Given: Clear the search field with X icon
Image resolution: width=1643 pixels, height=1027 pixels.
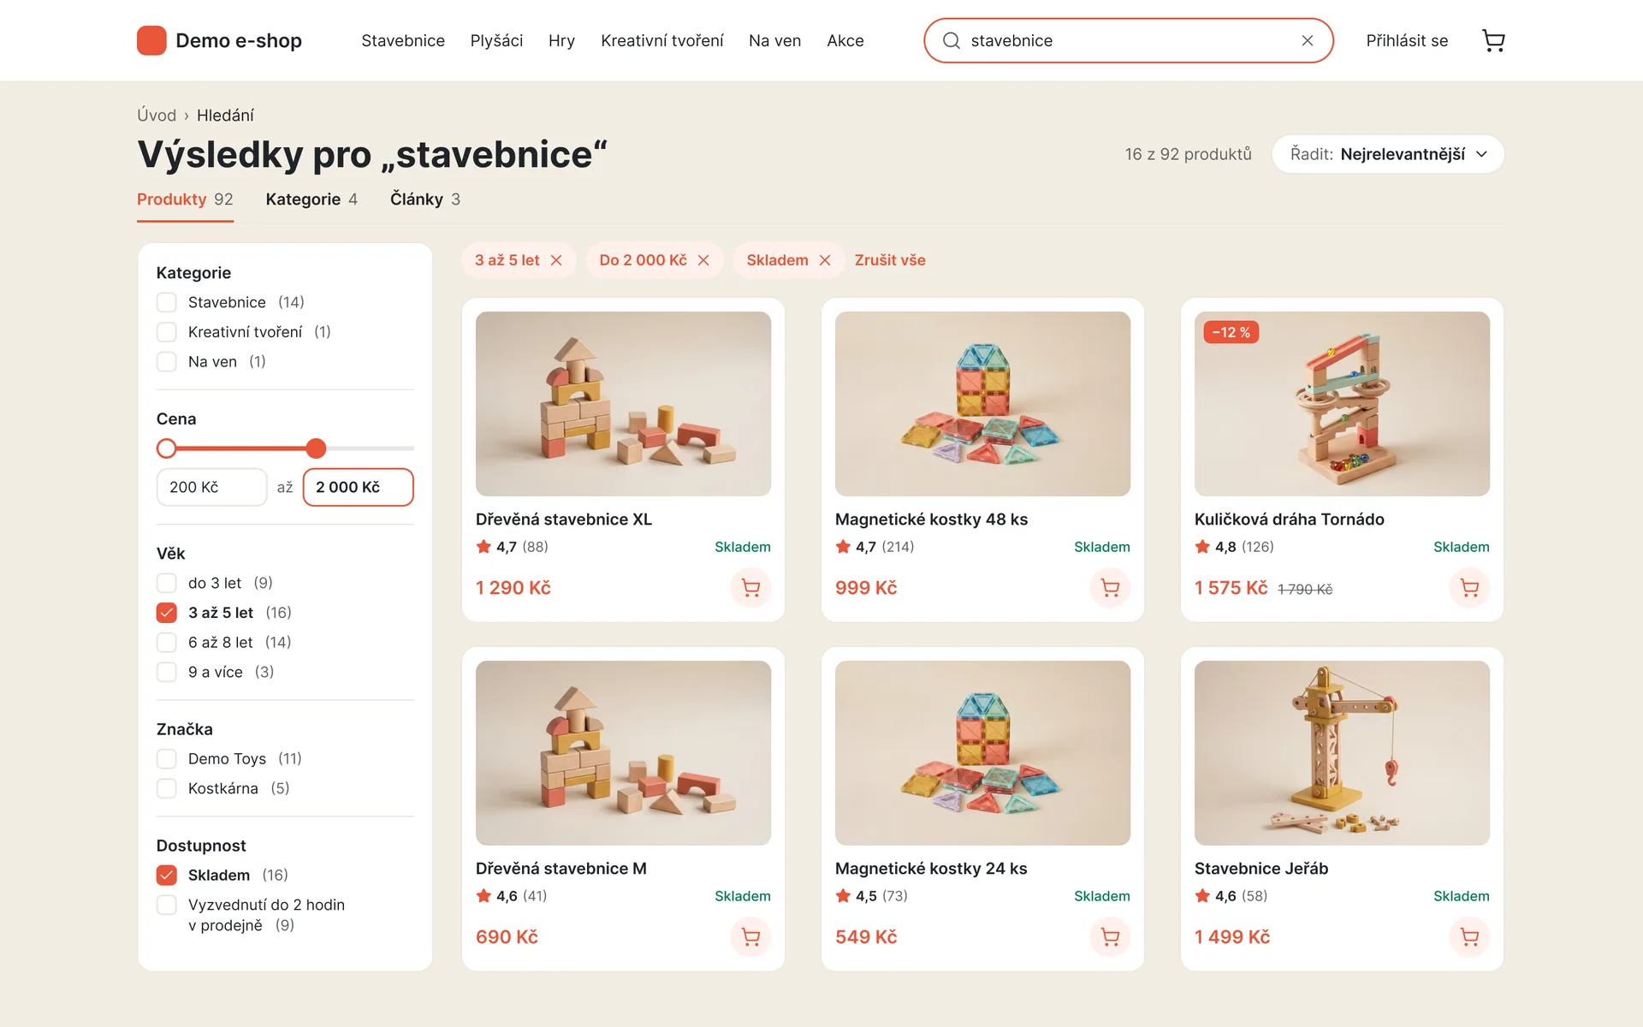Looking at the screenshot, I should 1308,40.
